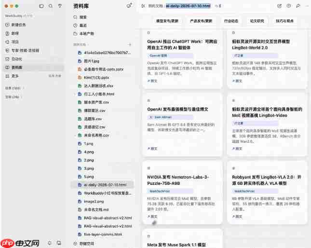Click the 自动化 icon in the sidebar
311x248 pixels.
(7, 59)
